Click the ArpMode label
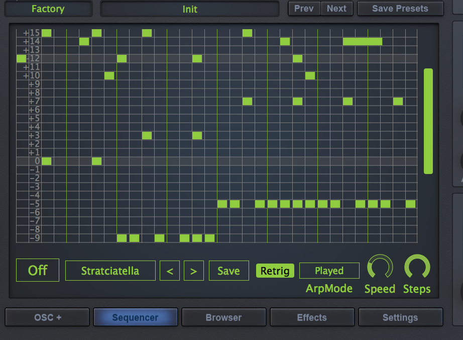The width and height of the screenshot is (463, 340). click(329, 288)
